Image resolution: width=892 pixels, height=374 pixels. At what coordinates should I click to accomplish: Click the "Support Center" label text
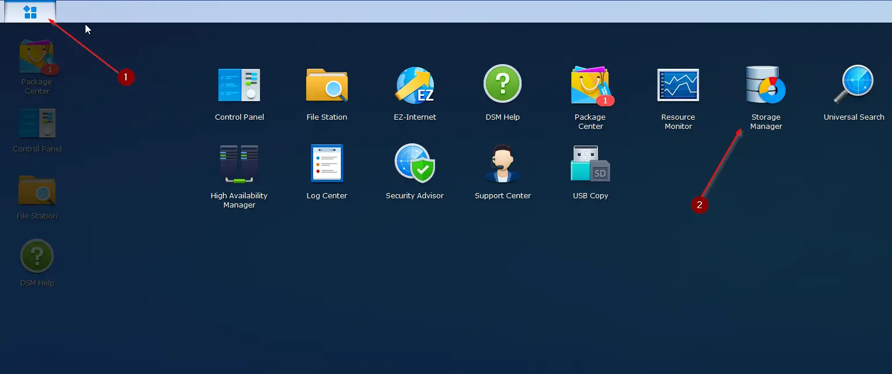503,196
